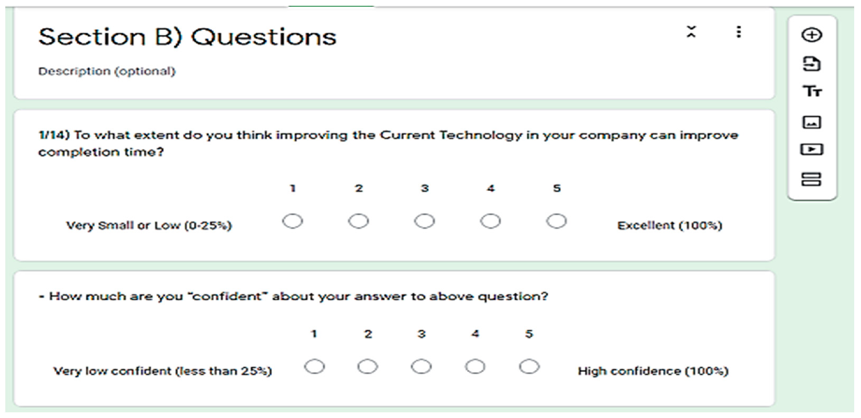Collapse the Section B) Questions section
This screenshot has height=418, width=861.
point(691,32)
